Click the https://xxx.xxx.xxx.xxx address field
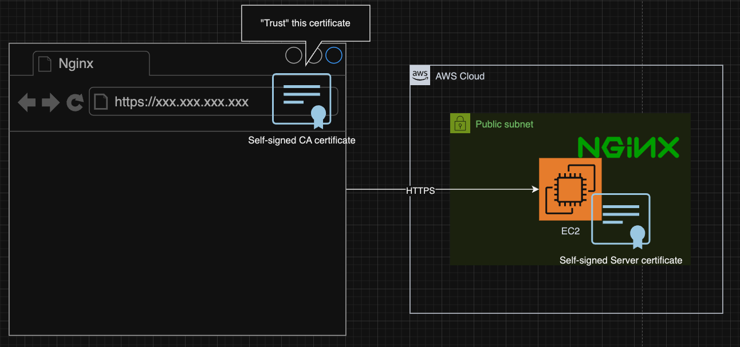 click(214, 102)
